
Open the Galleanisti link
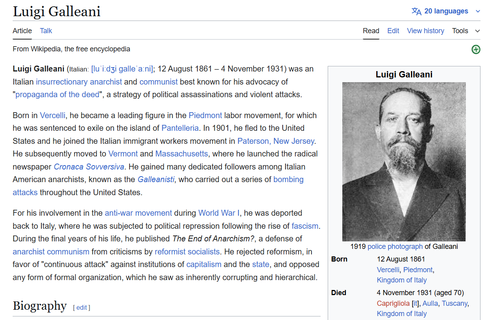coord(156,179)
